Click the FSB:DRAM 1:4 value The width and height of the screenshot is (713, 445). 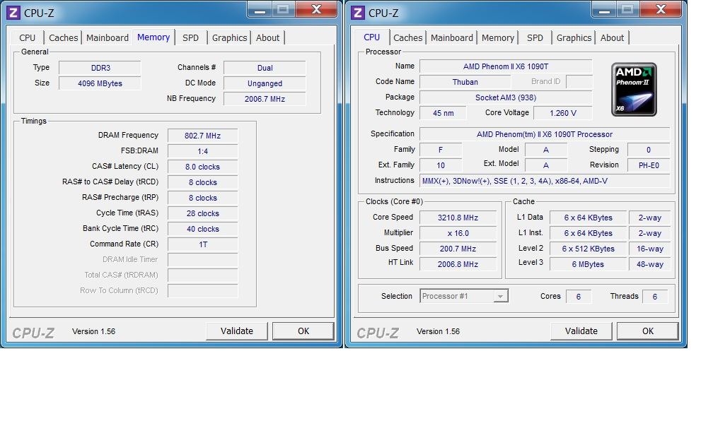(203, 150)
